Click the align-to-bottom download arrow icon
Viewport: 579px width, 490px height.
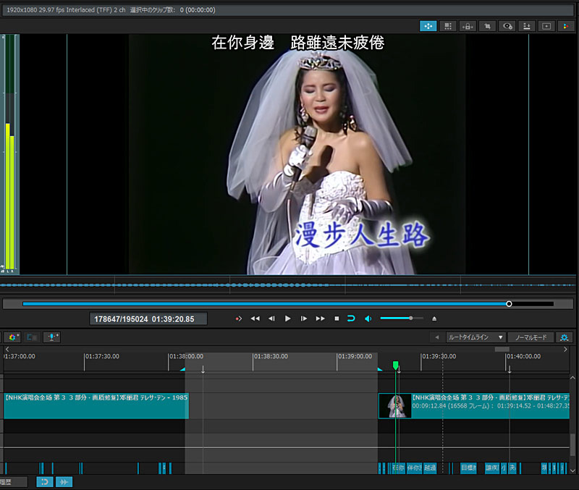[527, 26]
